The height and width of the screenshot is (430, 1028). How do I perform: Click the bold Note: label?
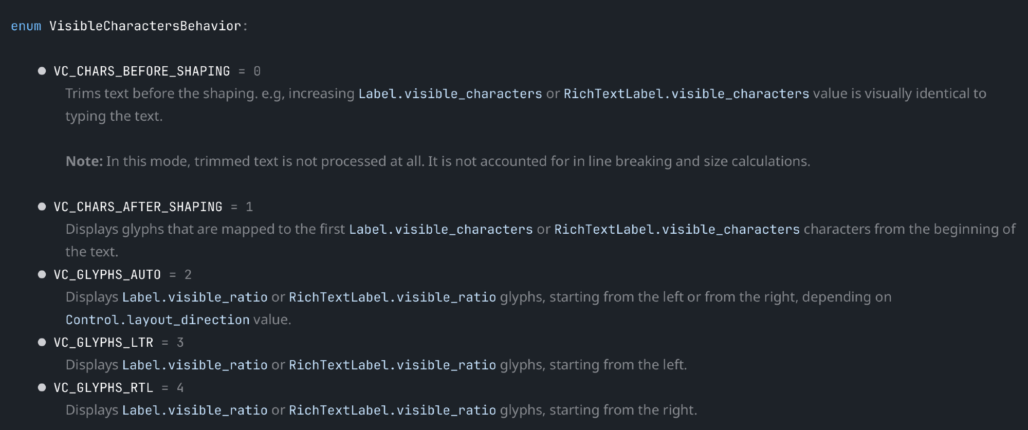point(84,162)
